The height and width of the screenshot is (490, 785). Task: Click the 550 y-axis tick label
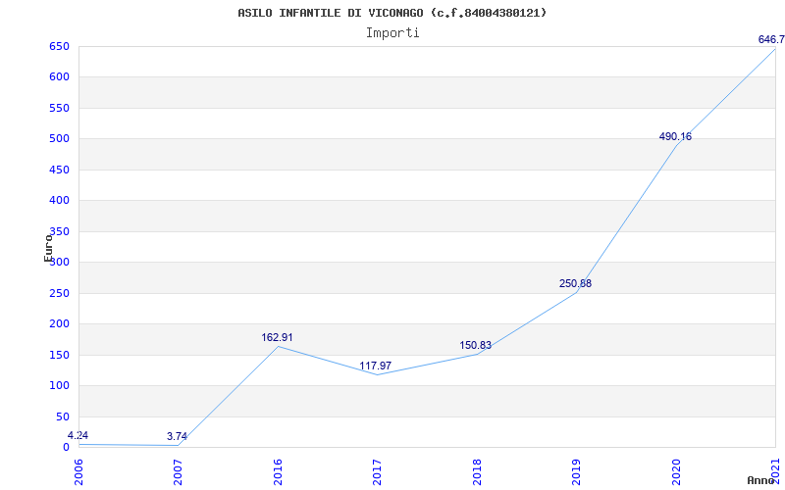point(59,108)
